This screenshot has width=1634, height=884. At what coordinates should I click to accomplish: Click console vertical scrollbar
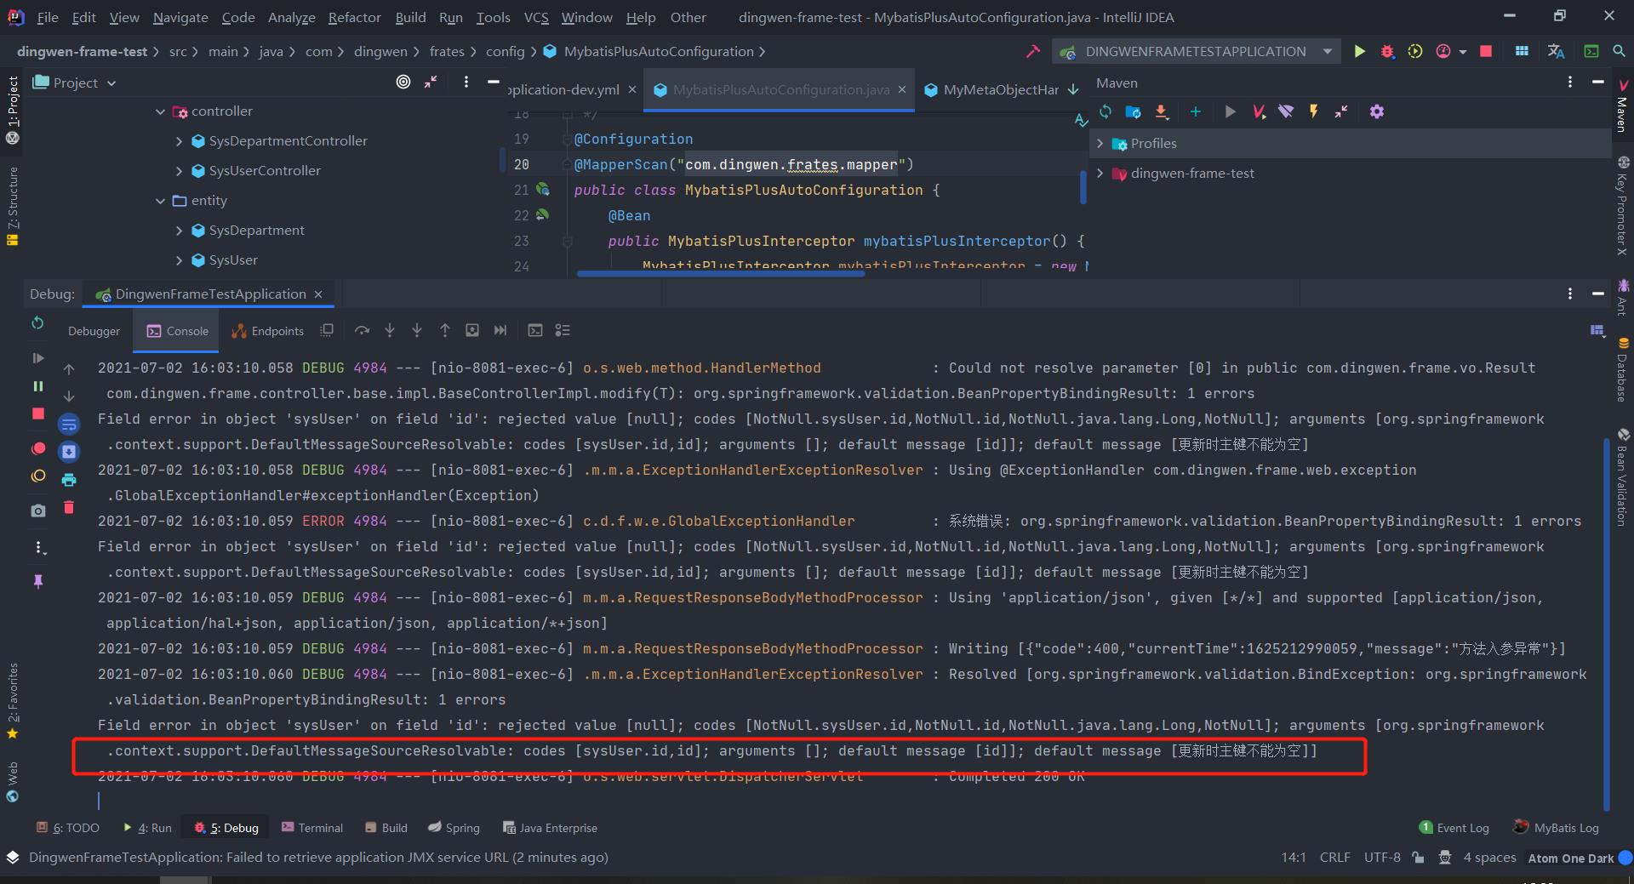1607,623
